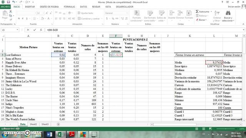The height and width of the screenshot is (138, 246).
Task: Click the Estilos de celda icon
Action: point(161,13)
